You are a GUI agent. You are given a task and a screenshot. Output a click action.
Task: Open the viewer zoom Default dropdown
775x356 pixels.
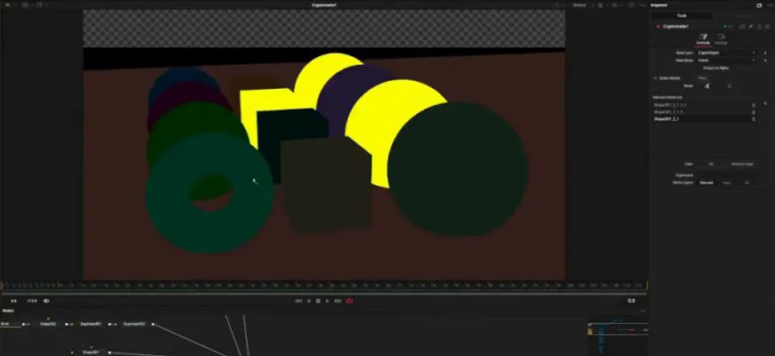580,5
